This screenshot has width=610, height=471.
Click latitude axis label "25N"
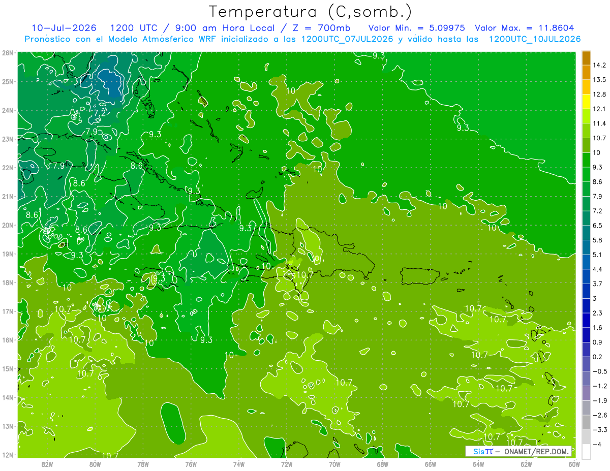click(8, 81)
